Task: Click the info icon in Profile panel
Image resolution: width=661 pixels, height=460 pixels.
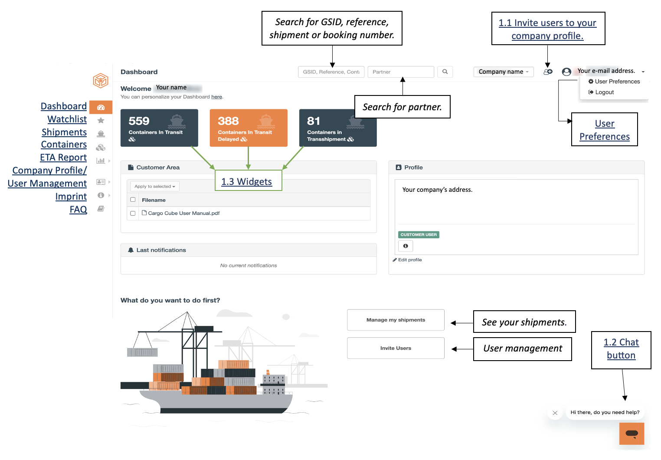Action: [406, 246]
